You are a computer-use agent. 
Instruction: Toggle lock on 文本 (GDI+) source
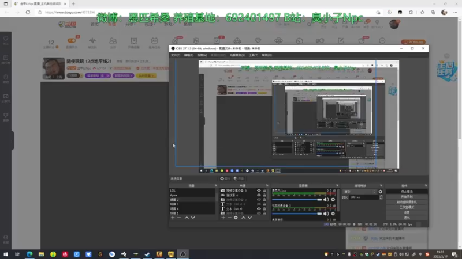[x=264, y=209]
